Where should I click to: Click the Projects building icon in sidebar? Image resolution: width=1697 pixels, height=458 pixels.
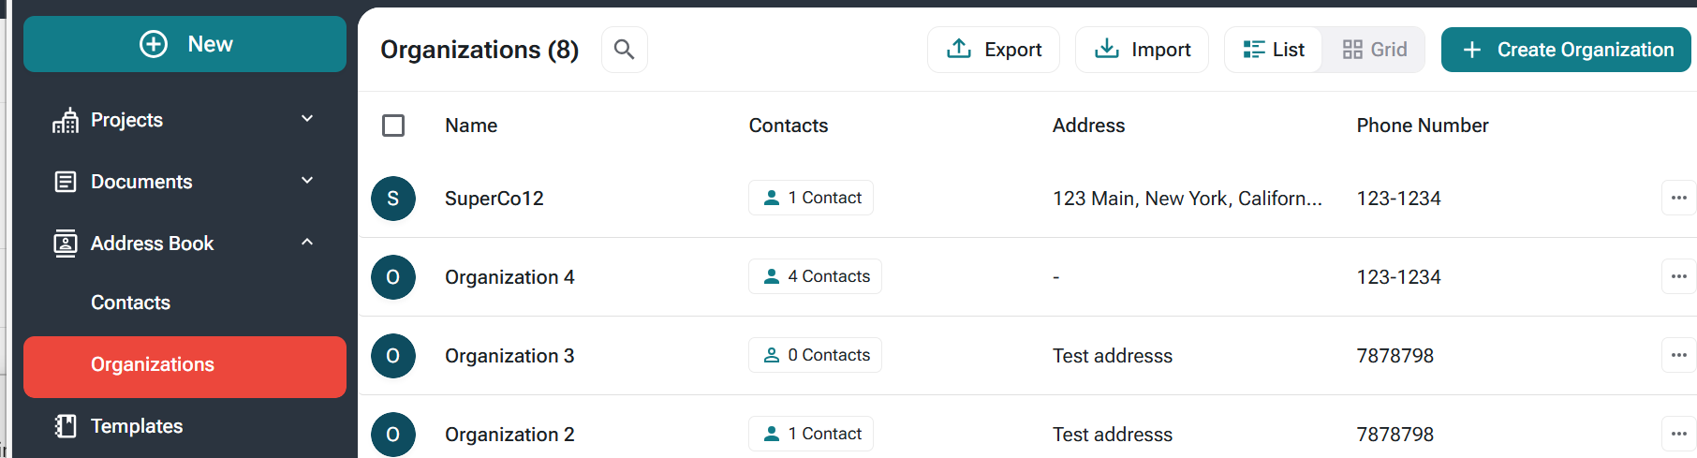coord(66,120)
